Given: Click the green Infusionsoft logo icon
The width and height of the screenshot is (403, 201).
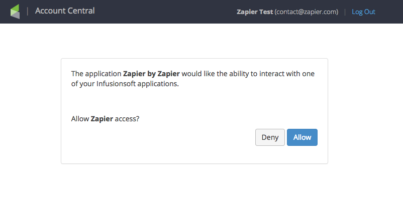Looking at the screenshot, I should point(15,12).
